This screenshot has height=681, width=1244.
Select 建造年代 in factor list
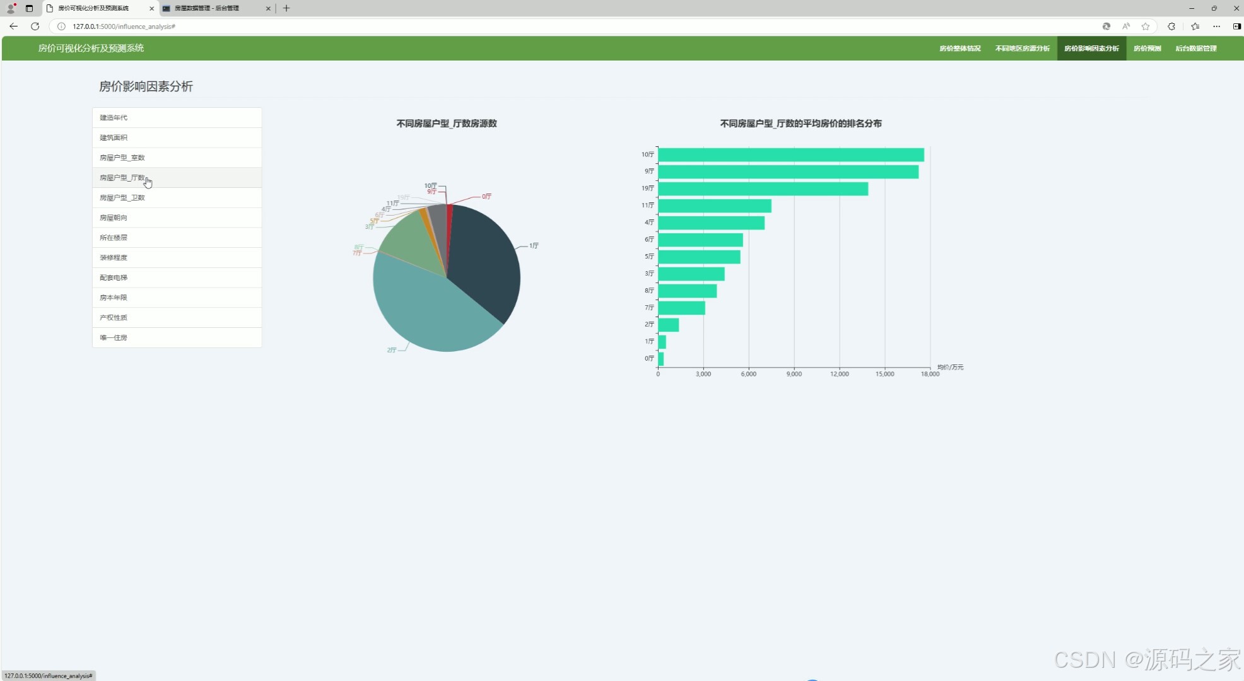(114, 118)
